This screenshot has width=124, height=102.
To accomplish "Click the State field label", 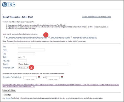I will pyautogui.click(x=5, y=57).
